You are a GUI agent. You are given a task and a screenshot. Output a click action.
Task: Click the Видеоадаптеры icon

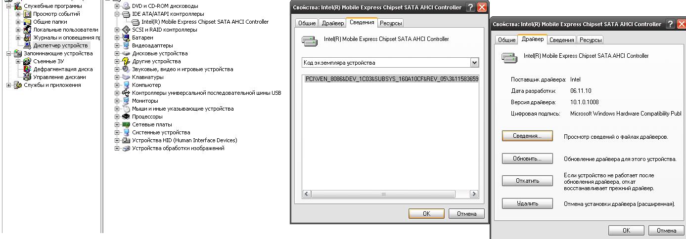pyautogui.click(x=126, y=45)
